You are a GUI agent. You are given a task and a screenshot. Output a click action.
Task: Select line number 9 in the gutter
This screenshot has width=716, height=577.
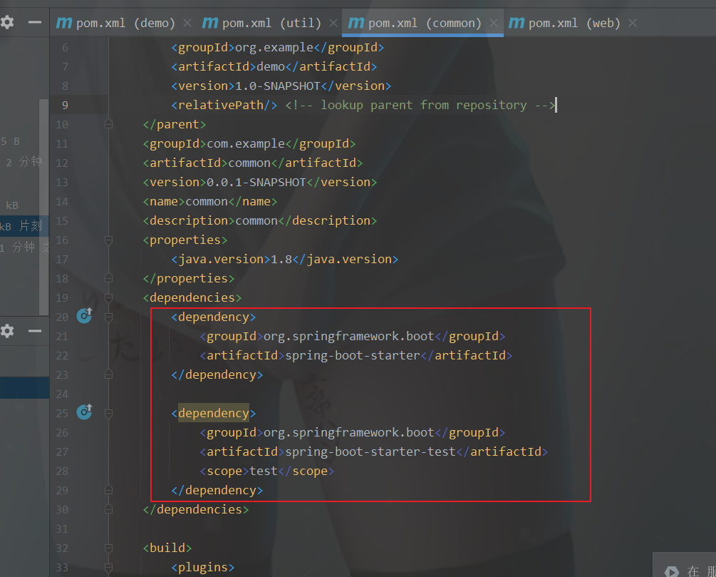tap(65, 105)
